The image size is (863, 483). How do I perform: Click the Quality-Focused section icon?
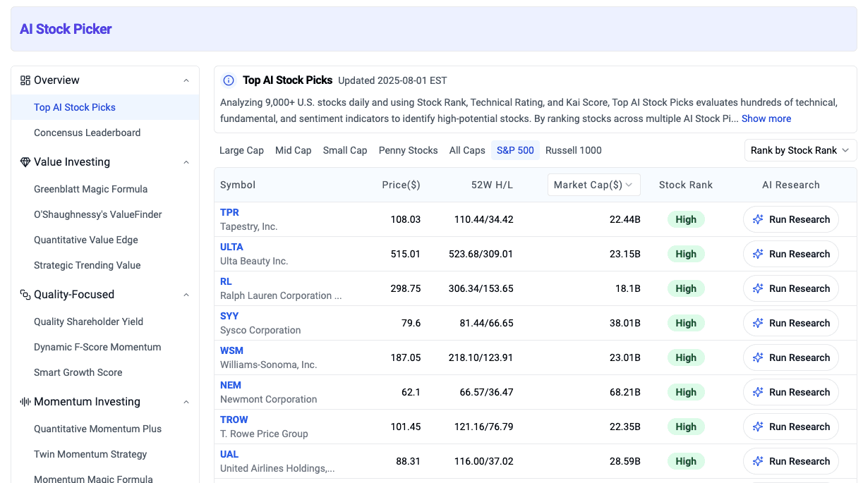pos(25,295)
